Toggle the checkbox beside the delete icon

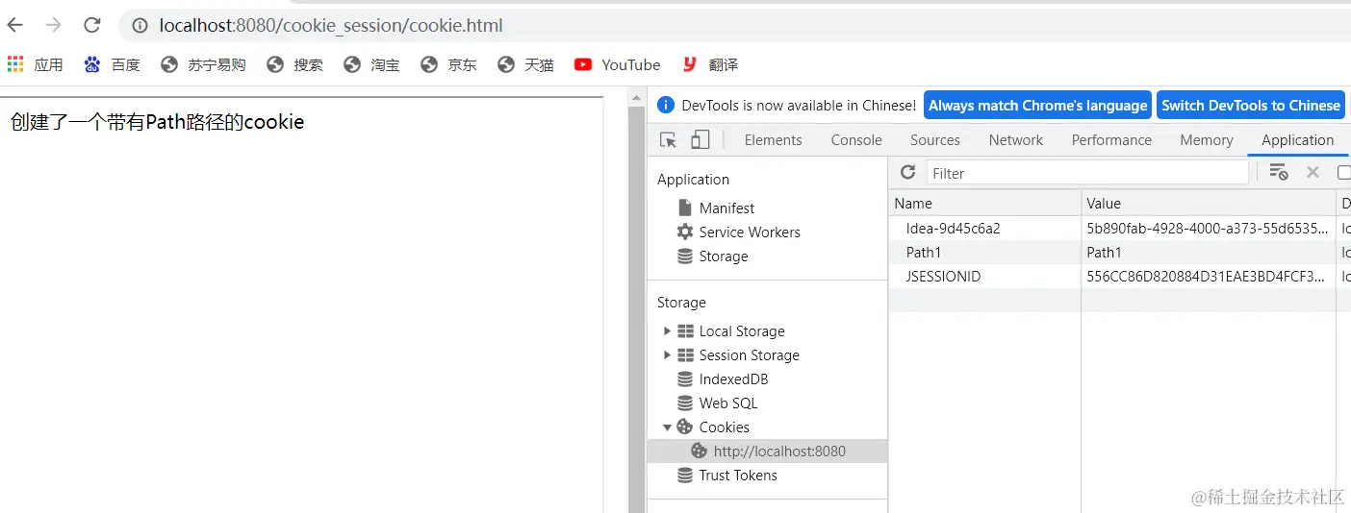click(1344, 173)
